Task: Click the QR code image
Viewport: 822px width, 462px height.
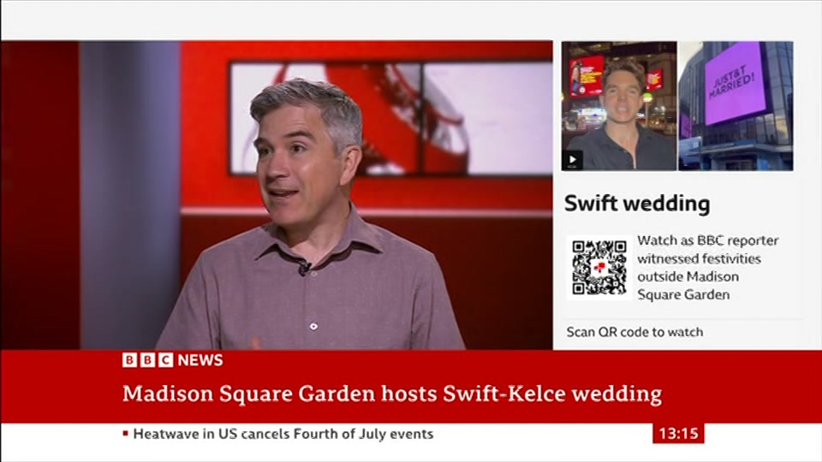Action: coord(599,267)
